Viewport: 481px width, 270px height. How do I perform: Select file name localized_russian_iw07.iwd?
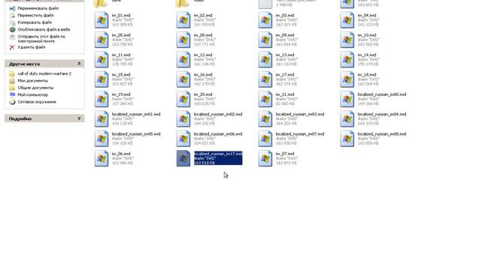click(300, 134)
